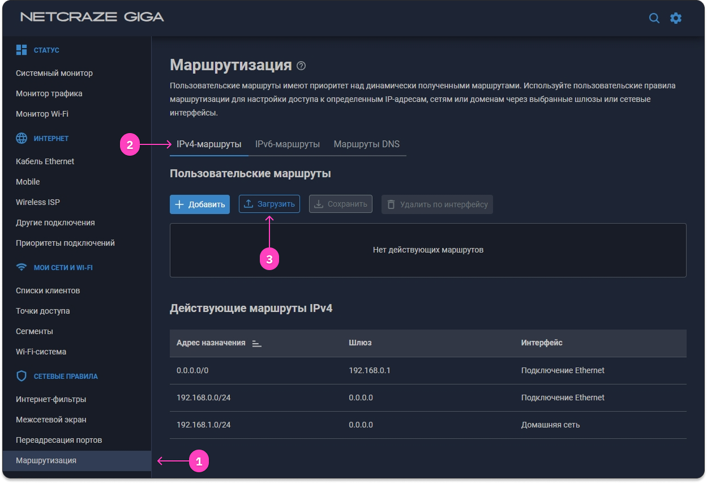Click the network rules shield icon
The width and height of the screenshot is (707, 483).
click(x=22, y=376)
